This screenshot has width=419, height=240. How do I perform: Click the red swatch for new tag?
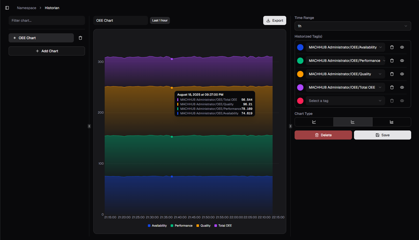(x=300, y=101)
